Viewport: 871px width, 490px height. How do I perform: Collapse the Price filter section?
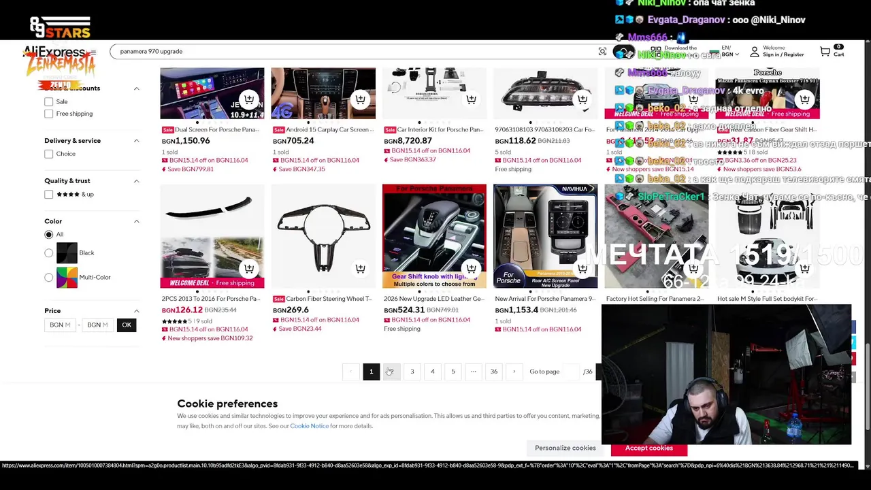(136, 311)
